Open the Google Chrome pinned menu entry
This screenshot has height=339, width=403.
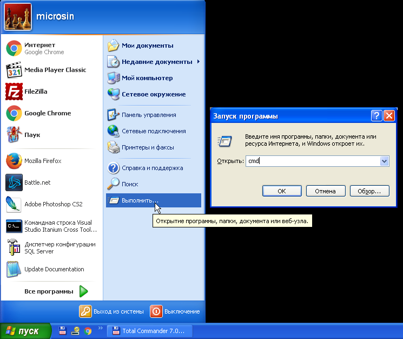(51, 113)
